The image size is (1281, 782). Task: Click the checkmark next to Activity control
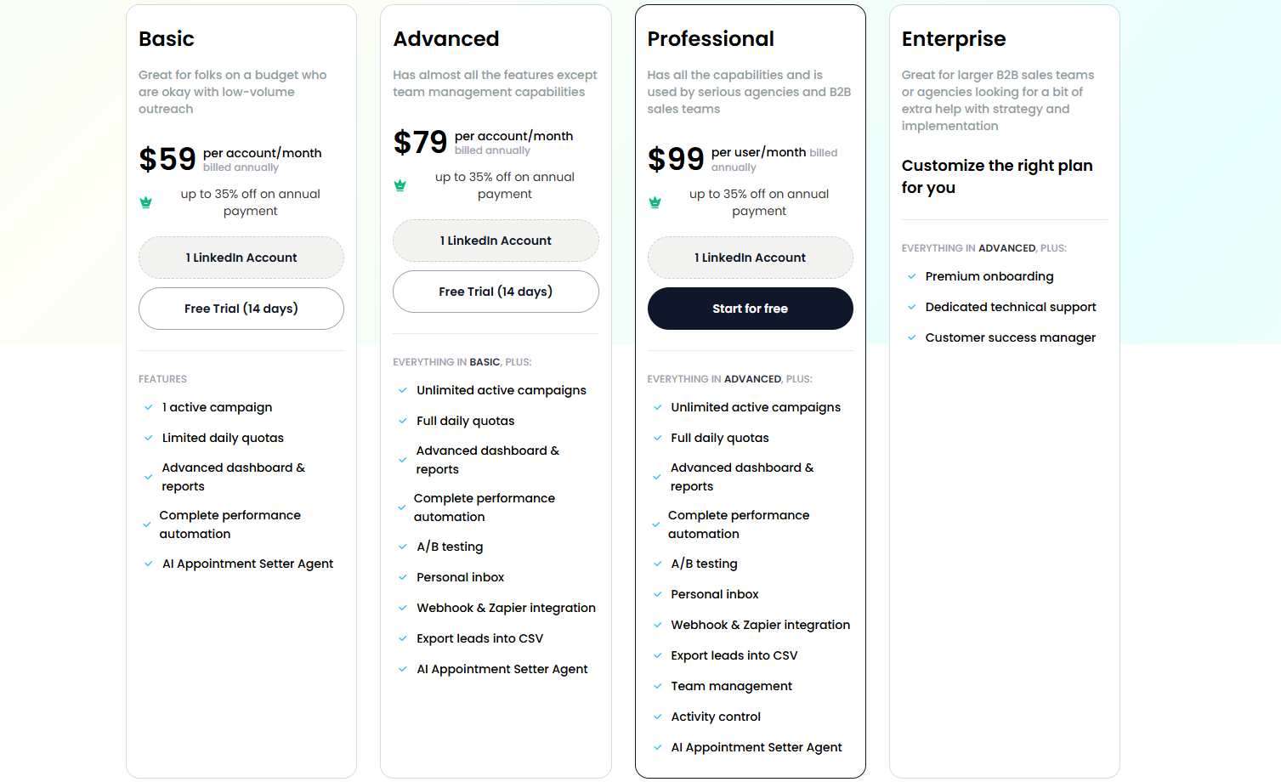[656, 717]
